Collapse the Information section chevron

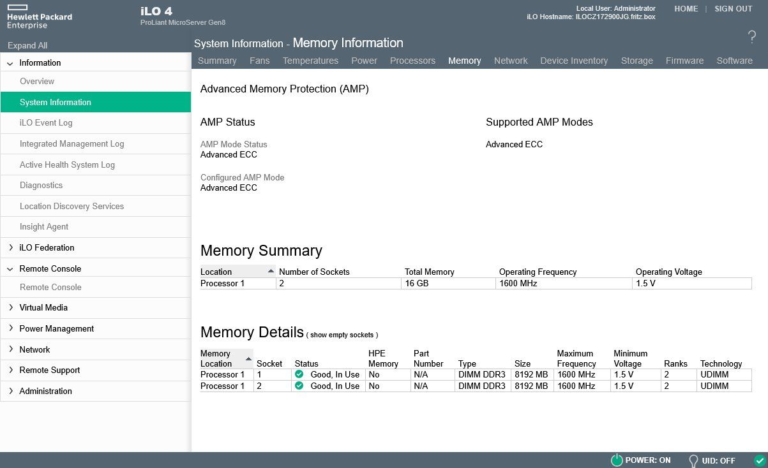10,63
